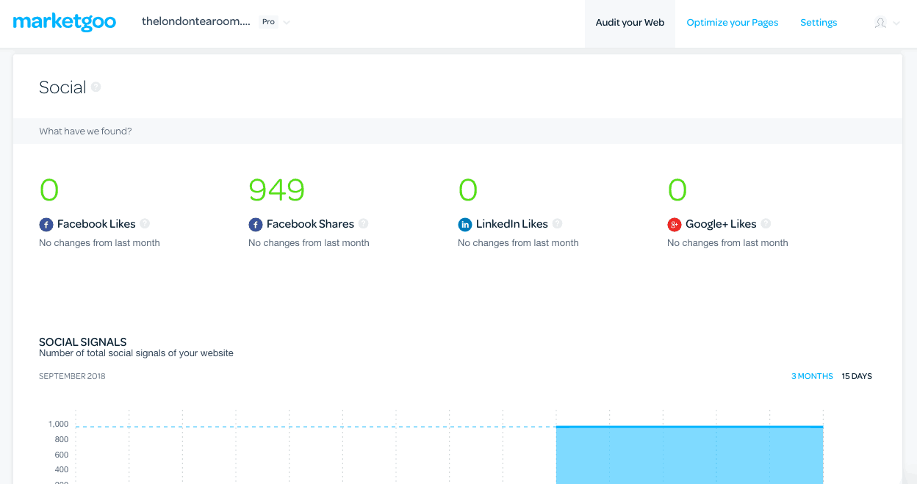Screen dimensions: 917x484
Task: Click the 949 Facebook Shares value
Action: tap(276, 190)
